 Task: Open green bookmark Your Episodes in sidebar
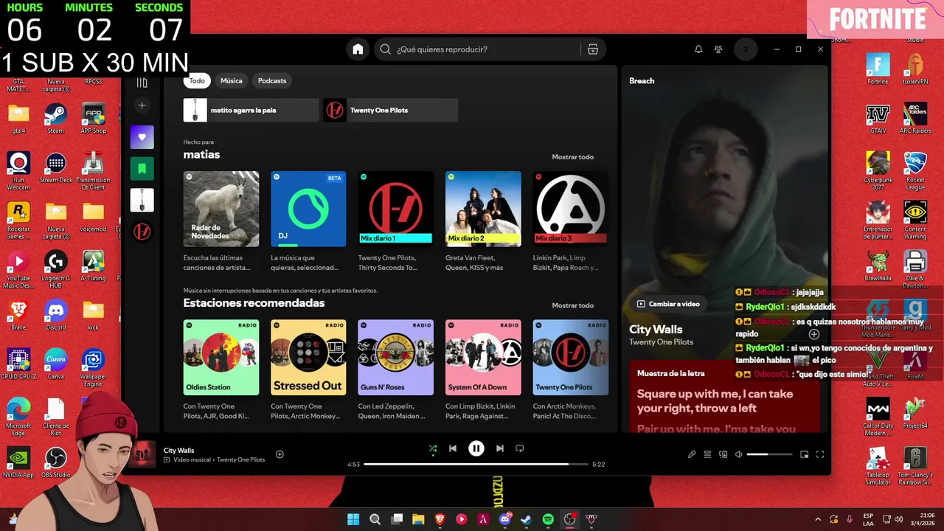(x=142, y=168)
